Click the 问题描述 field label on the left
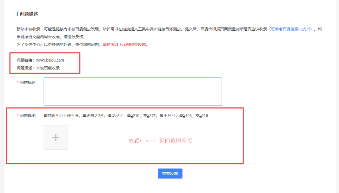 click(28, 82)
